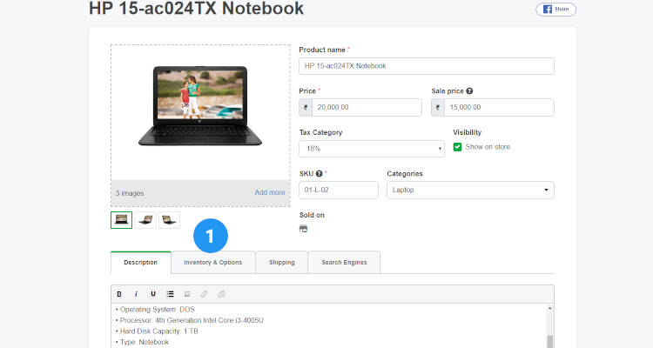Uncheck the Show on store checkbox
Screen dimensions: 653x348
457,147
